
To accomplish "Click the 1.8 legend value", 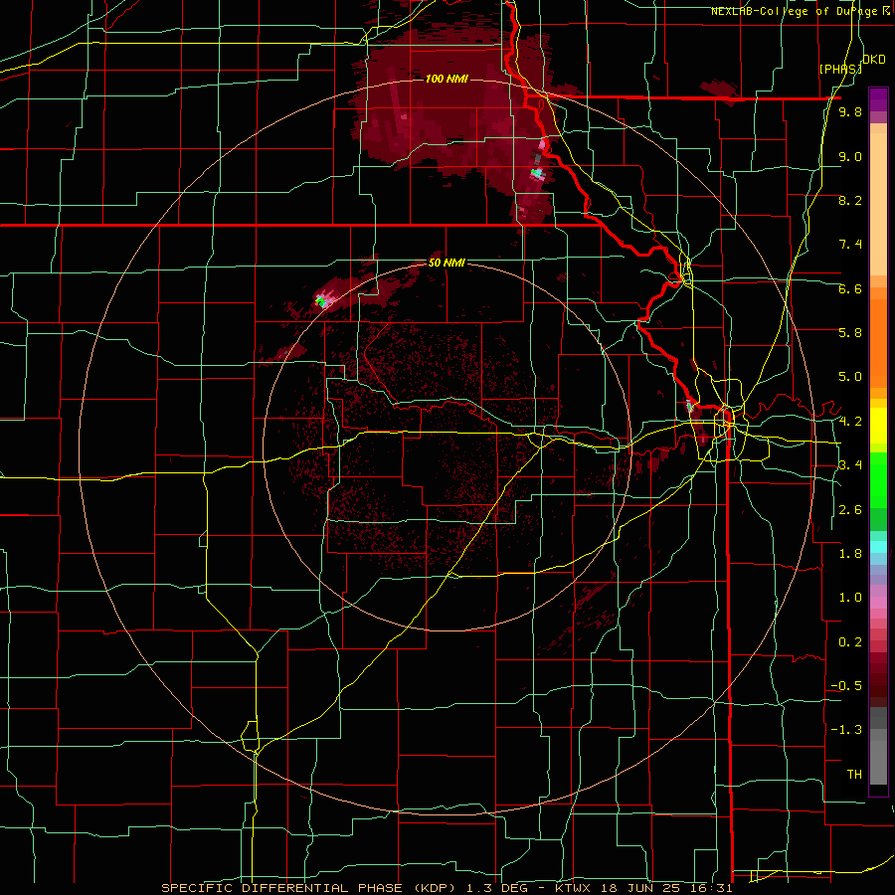I will 850,554.
